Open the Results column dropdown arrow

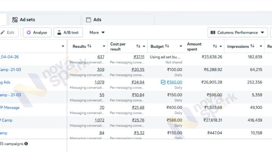tap(104, 46)
